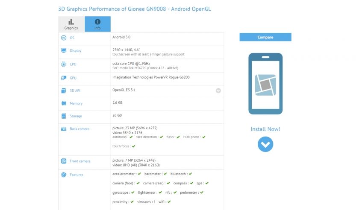Click the barometer checkmark
The height and width of the screenshot is (210, 359).
coord(165,174)
